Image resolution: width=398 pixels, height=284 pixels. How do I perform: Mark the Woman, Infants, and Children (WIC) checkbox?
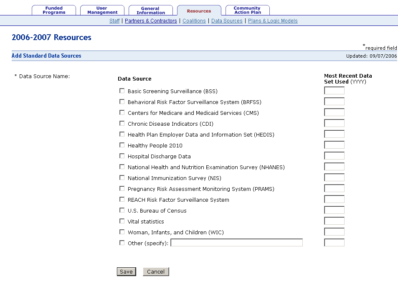[x=122, y=232]
